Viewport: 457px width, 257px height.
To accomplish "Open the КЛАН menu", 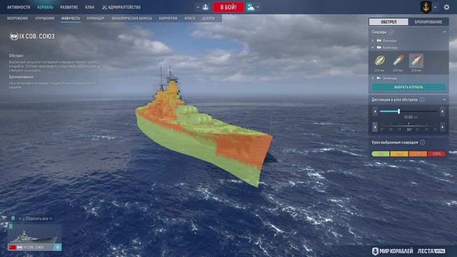I will coord(90,7).
